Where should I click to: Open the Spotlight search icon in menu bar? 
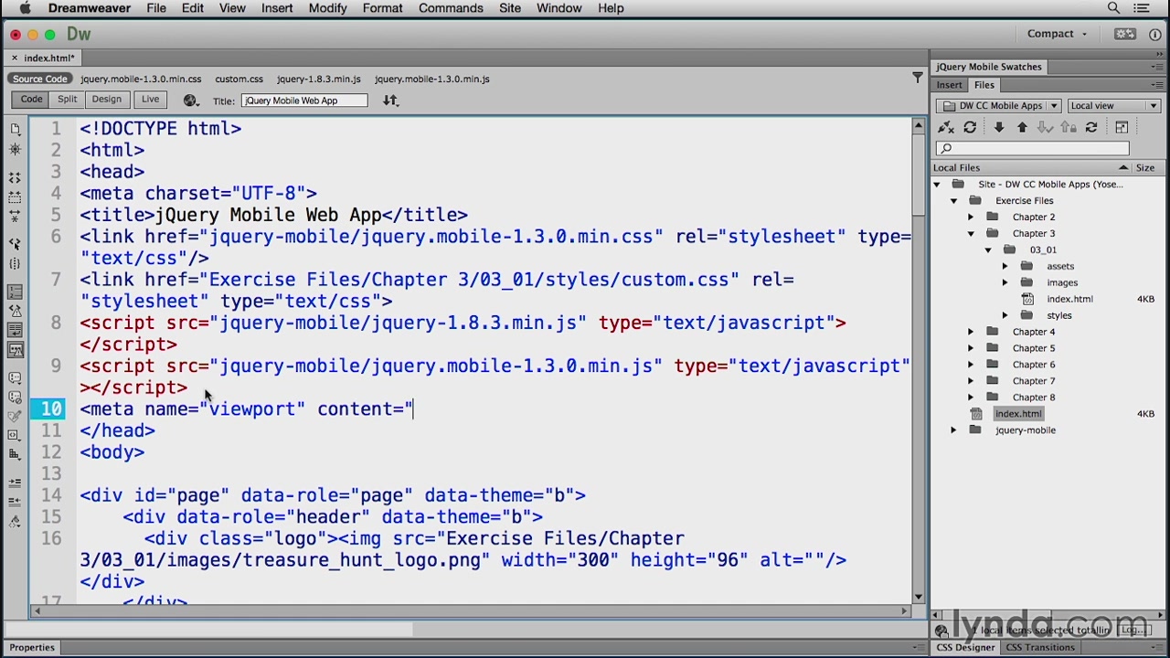[1113, 8]
